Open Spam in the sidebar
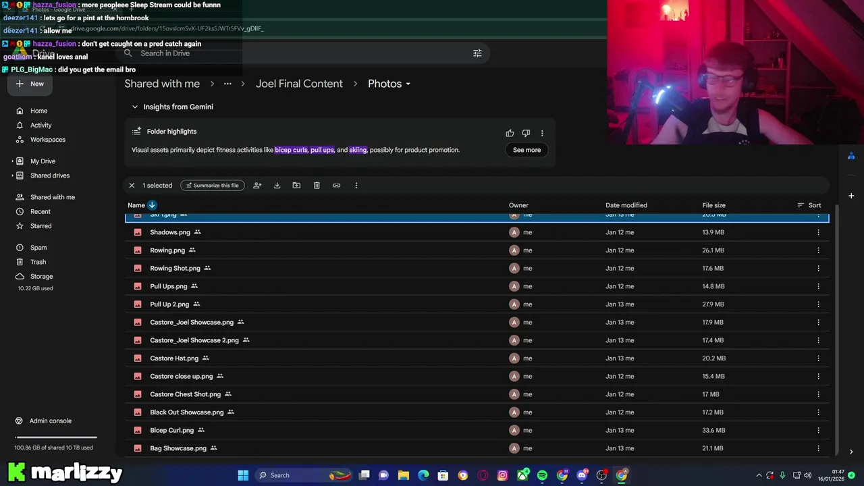864x486 pixels. 38,248
